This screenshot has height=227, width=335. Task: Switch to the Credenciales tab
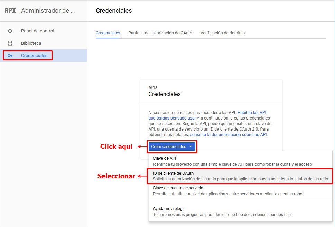[x=108, y=33]
